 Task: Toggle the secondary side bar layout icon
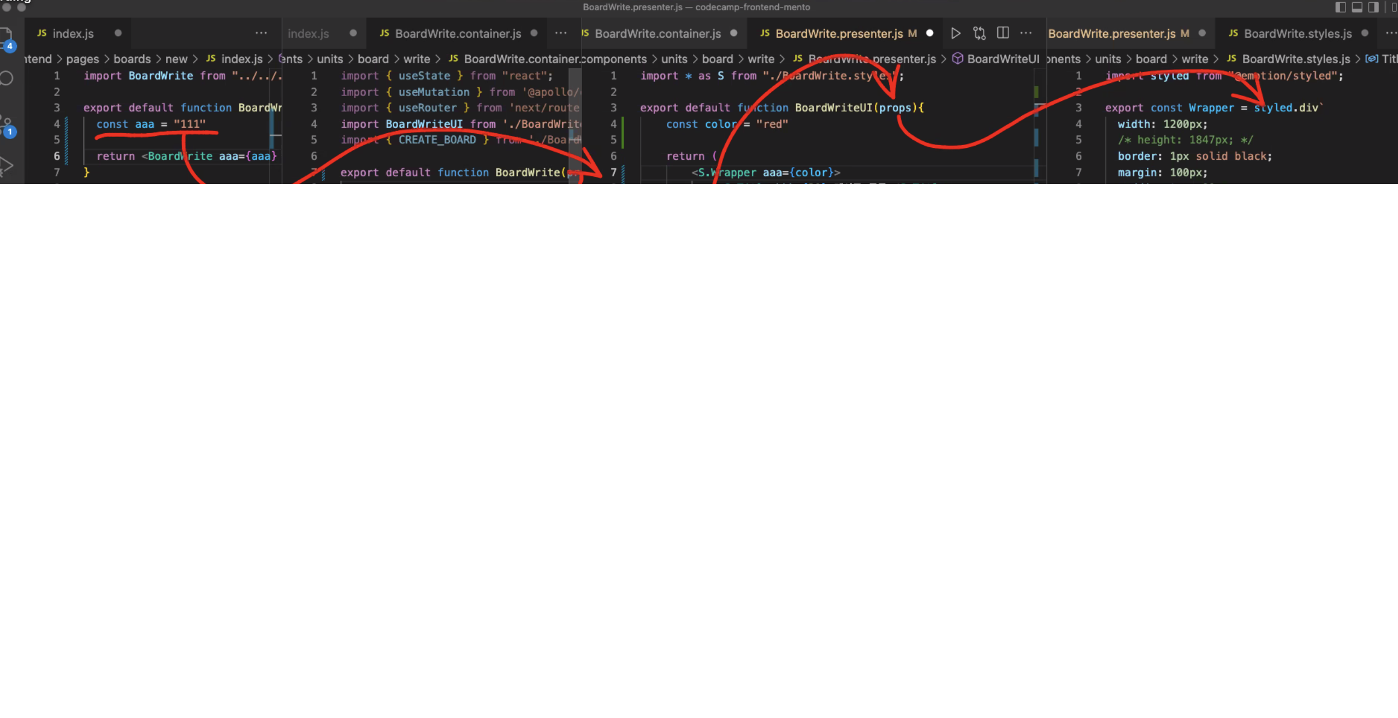click(1373, 7)
